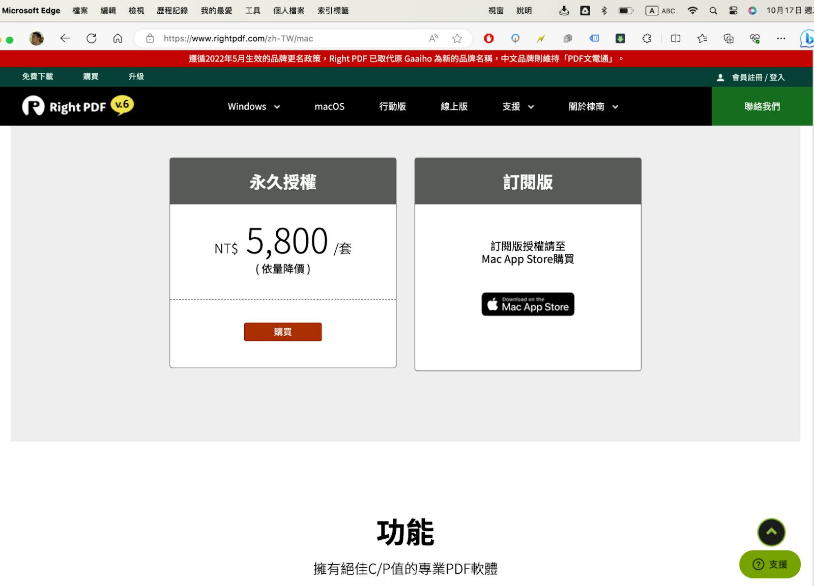814x586 pixels.
Task: Go back with the browser back arrow
Action: [65, 38]
